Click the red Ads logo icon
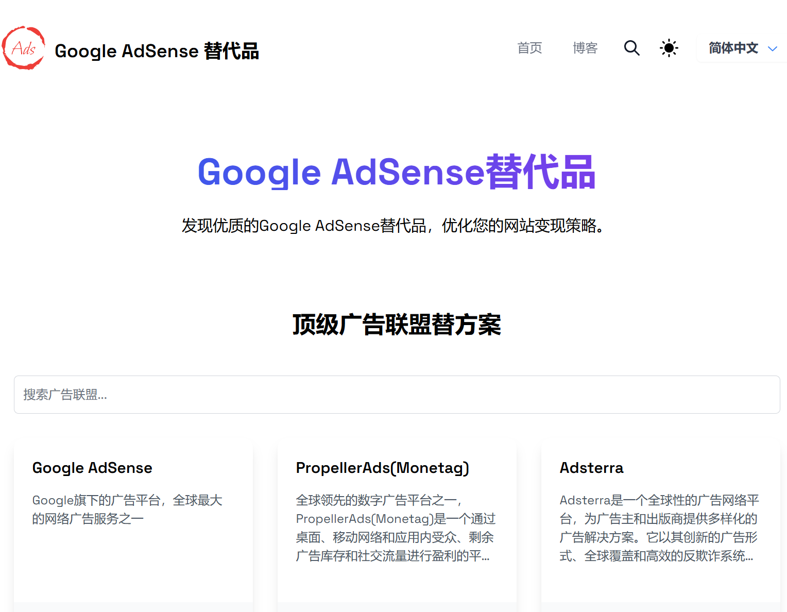This screenshot has width=787, height=612. tap(24, 48)
